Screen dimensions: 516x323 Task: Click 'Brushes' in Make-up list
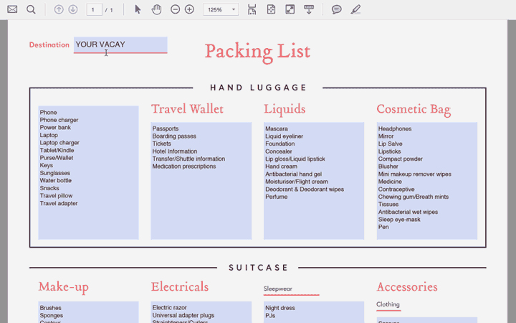coord(50,308)
